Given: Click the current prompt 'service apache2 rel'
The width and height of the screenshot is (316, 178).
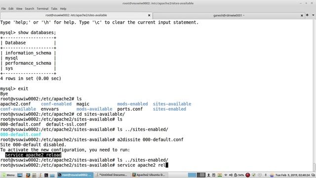Looking at the screenshot, I should tap(142, 165).
